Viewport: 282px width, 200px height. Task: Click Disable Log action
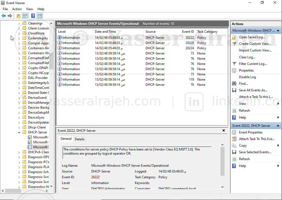click(247, 77)
